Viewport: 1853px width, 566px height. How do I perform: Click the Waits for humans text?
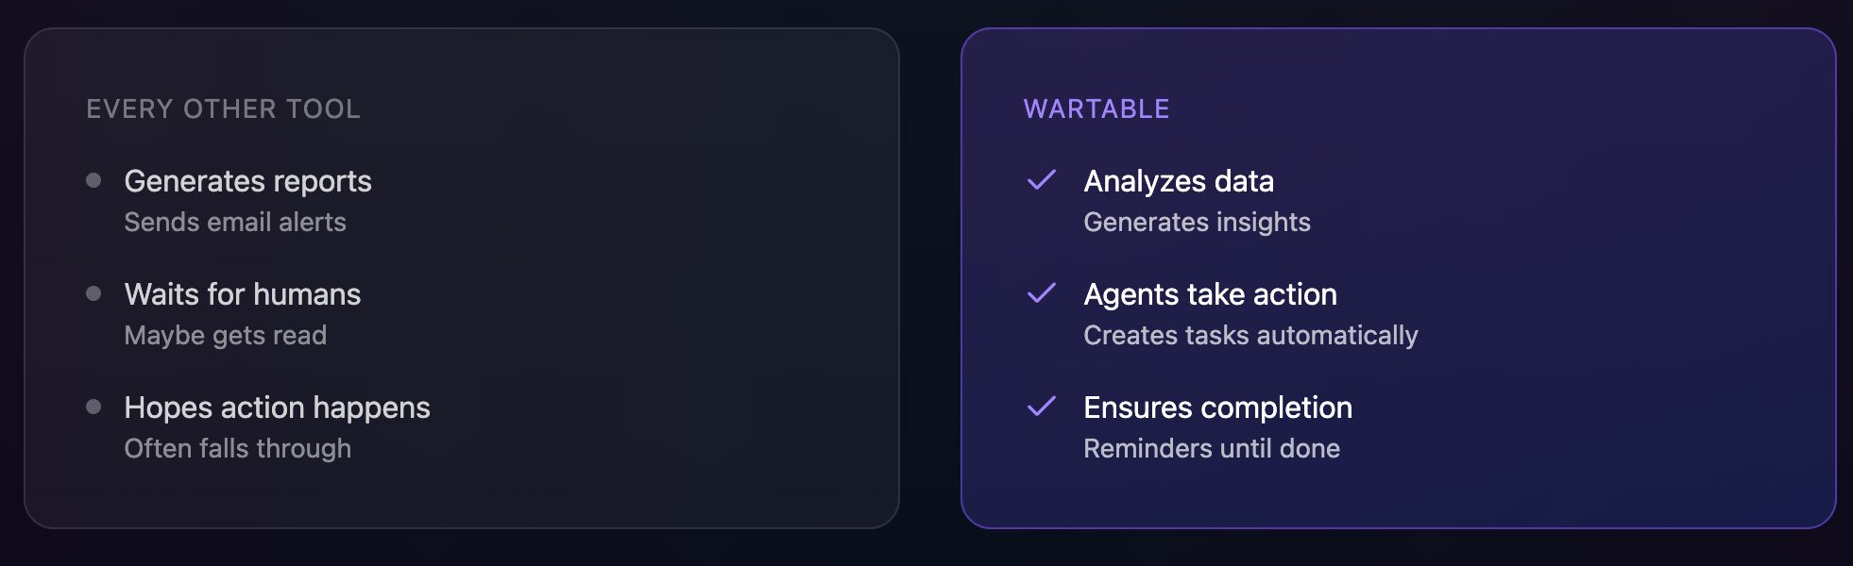(x=242, y=294)
